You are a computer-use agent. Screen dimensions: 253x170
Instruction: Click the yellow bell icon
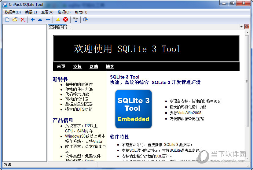click(58, 20)
